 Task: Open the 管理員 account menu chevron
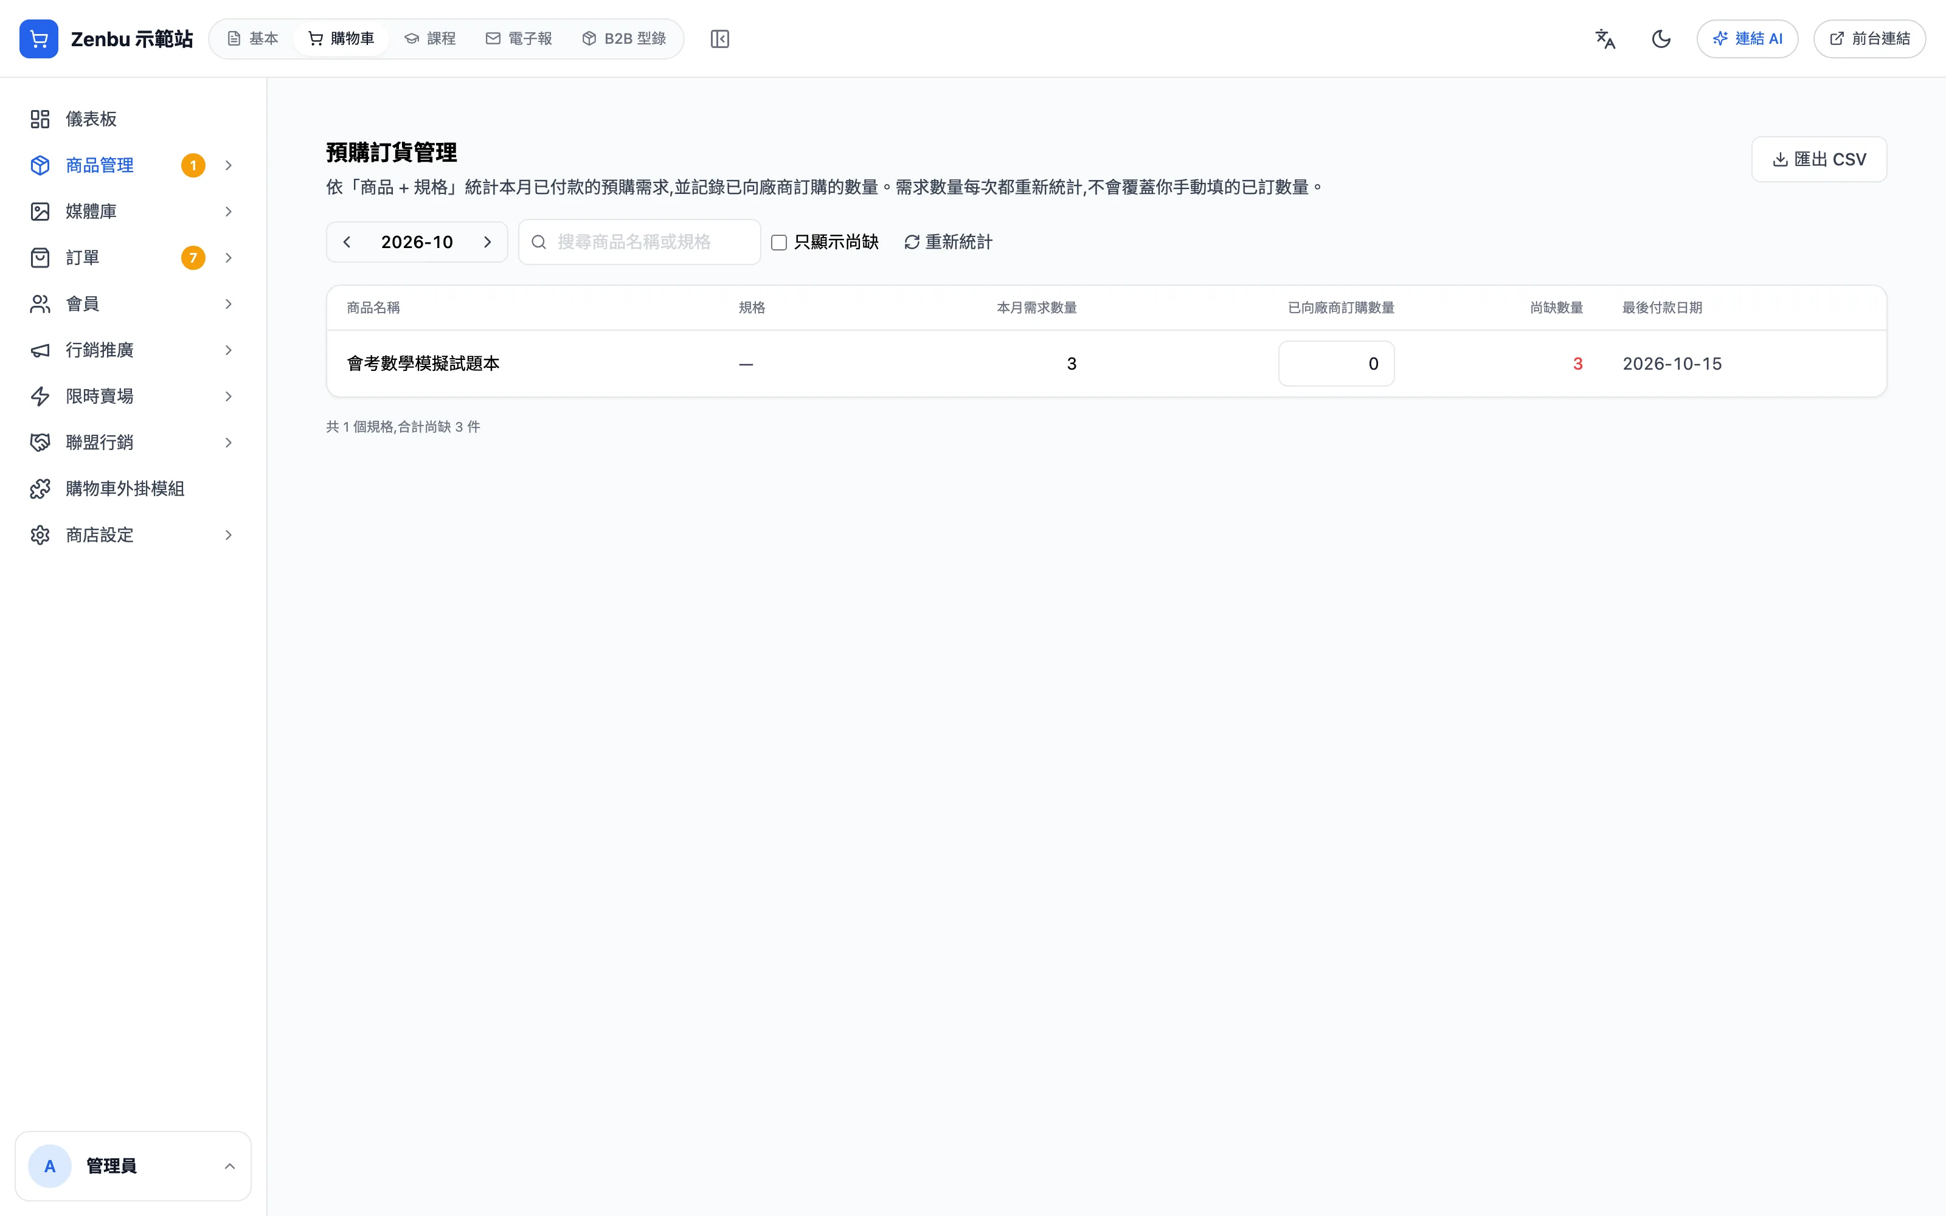[x=229, y=1166]
